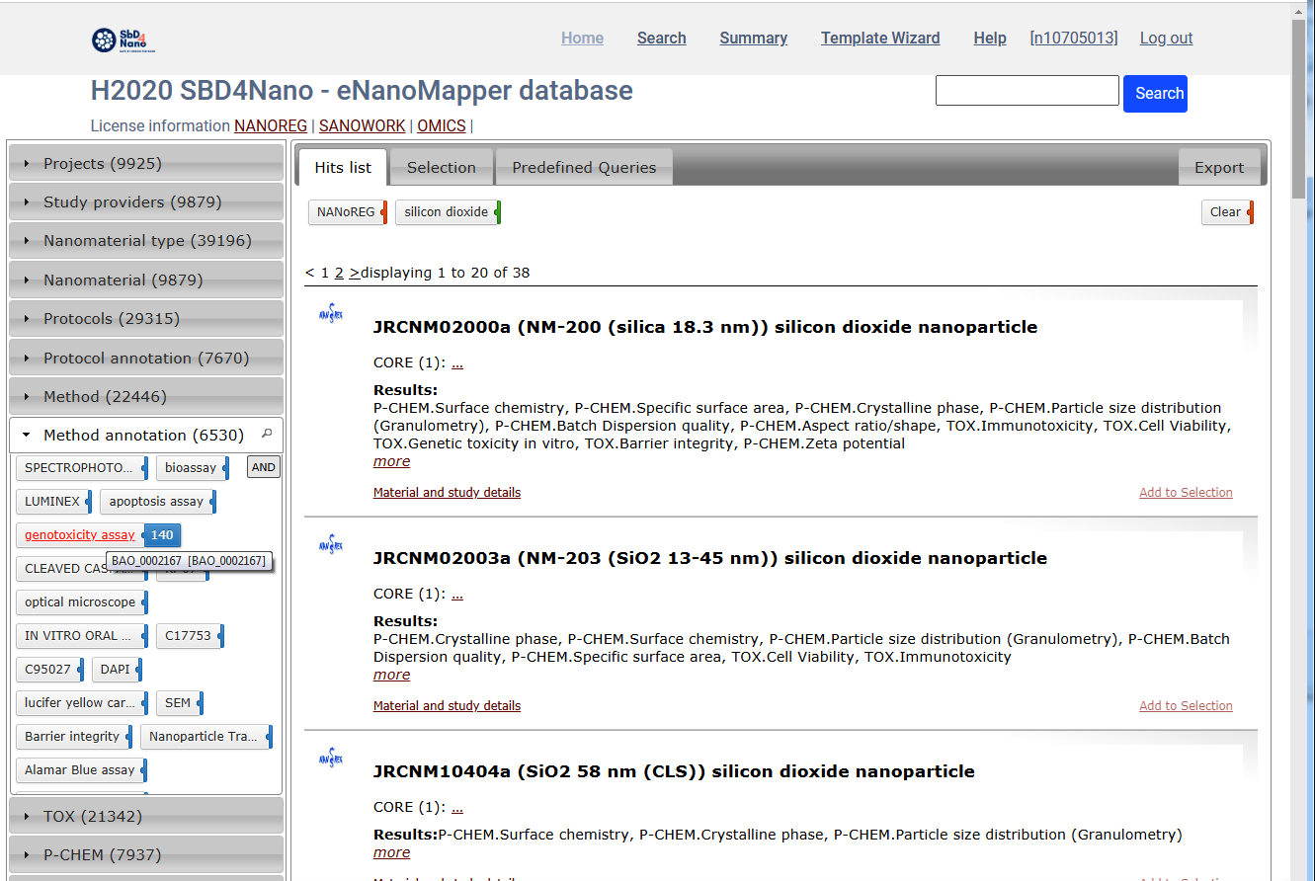
Task: Switch to the Predefined Queries tab
Action: [x=583, y=168]
